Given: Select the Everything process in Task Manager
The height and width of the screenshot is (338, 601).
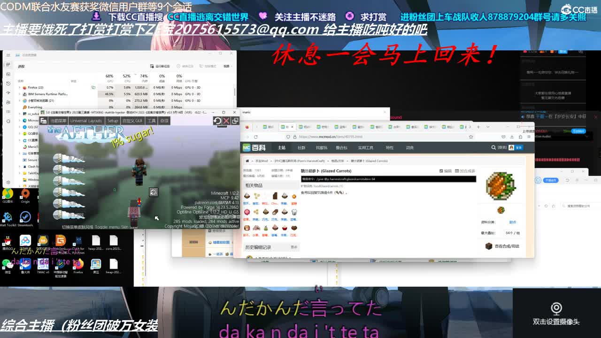Looking at the screenshot, I should 35,107.
